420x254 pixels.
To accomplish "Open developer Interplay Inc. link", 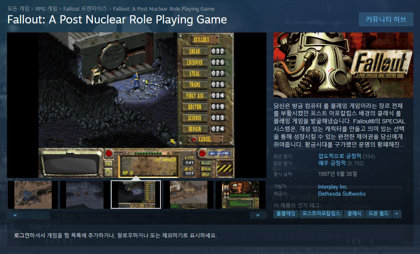I will click(x=333, y=187).
